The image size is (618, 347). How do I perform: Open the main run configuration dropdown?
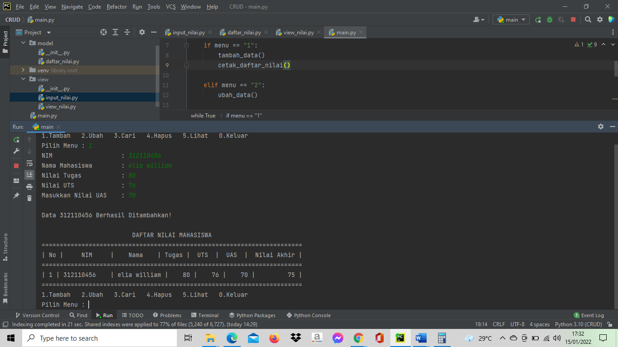pos(511,20)
